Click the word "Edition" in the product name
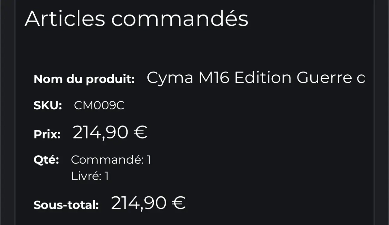Viewport: 389px width, 225px height. click(263, 78)
